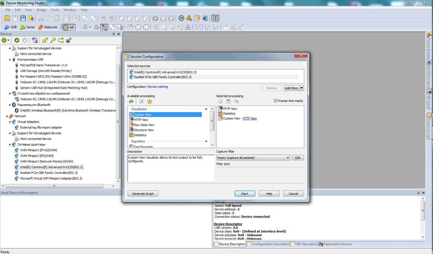Collapse the Радиомодули Bluetooth tree node
This screenshot has width=433, height=254.
(x=10, y=105)
